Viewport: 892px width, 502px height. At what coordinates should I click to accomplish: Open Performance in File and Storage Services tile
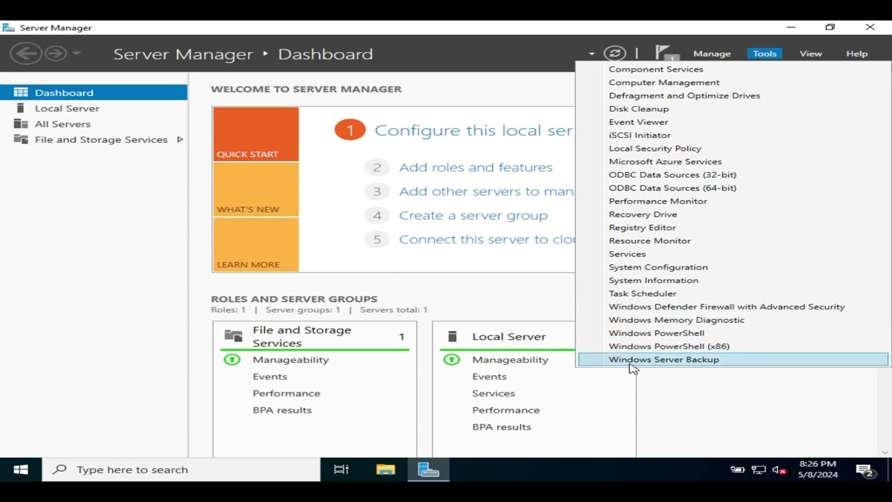286,393
